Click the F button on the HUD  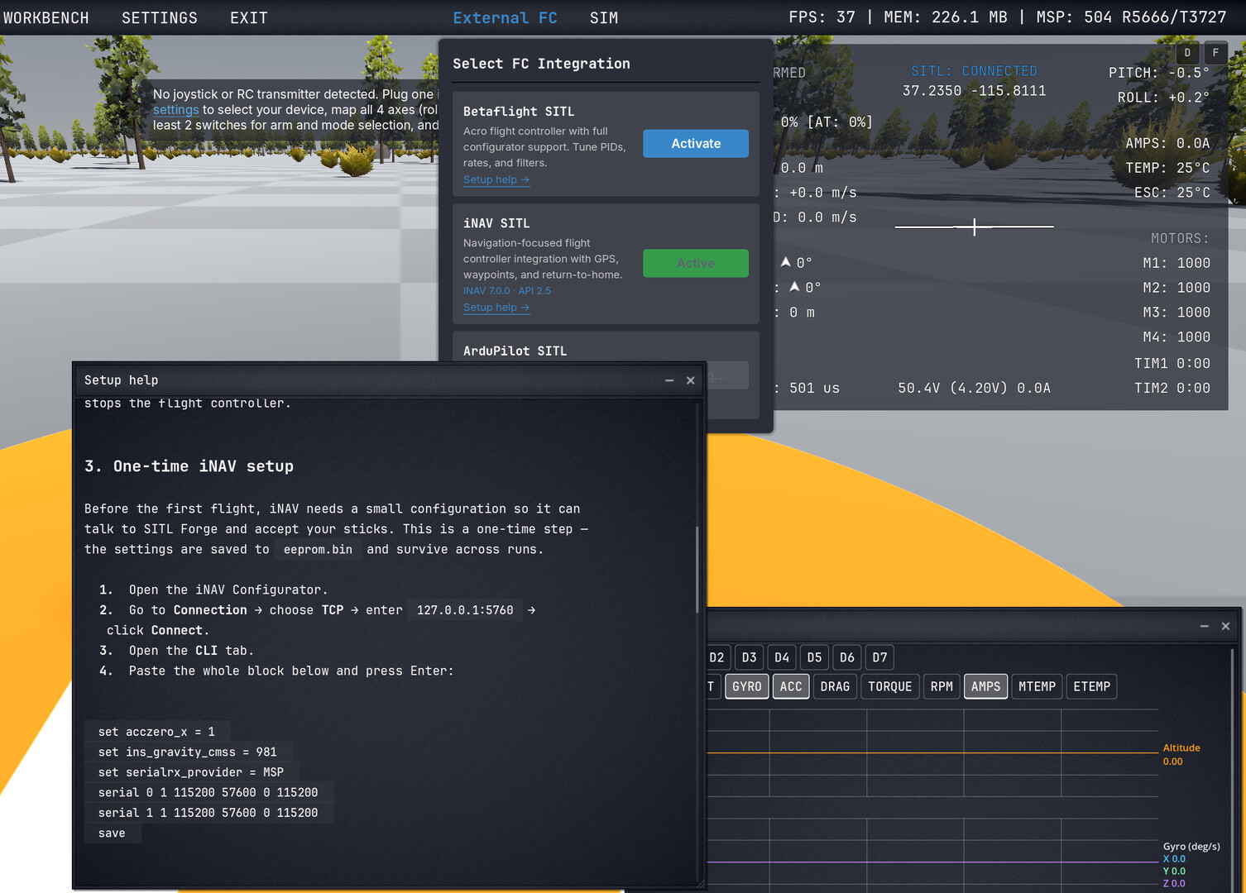coord(1215,52)
